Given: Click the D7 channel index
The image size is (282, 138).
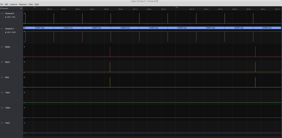Looking at the screenshot, I should tap(2, 123).
